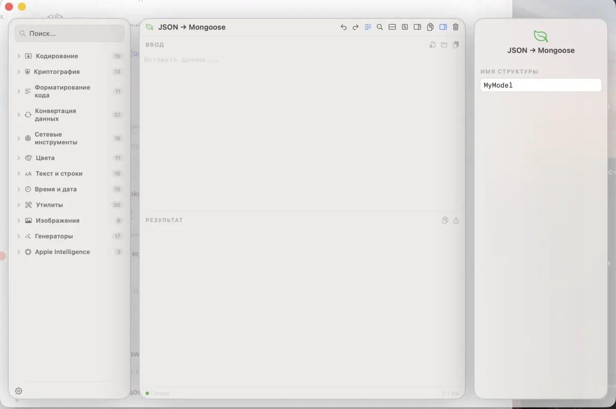616x409 pixels.
Task: Open a file via folder icon in ВВОД
Action: pyautogui.click(x=444, y=45)
